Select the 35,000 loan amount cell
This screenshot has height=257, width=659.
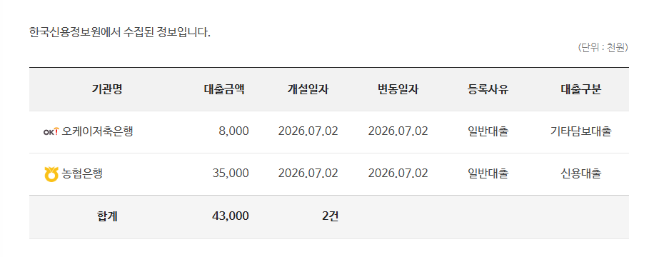click(x=231, y=173)
